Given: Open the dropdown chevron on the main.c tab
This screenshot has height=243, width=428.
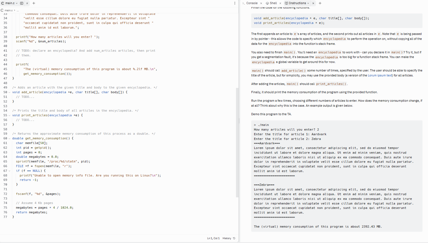Looking at the screenshot, I should [17, 3].
